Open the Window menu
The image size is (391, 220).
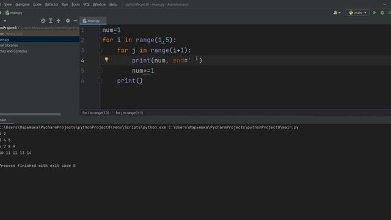[99, 4]
